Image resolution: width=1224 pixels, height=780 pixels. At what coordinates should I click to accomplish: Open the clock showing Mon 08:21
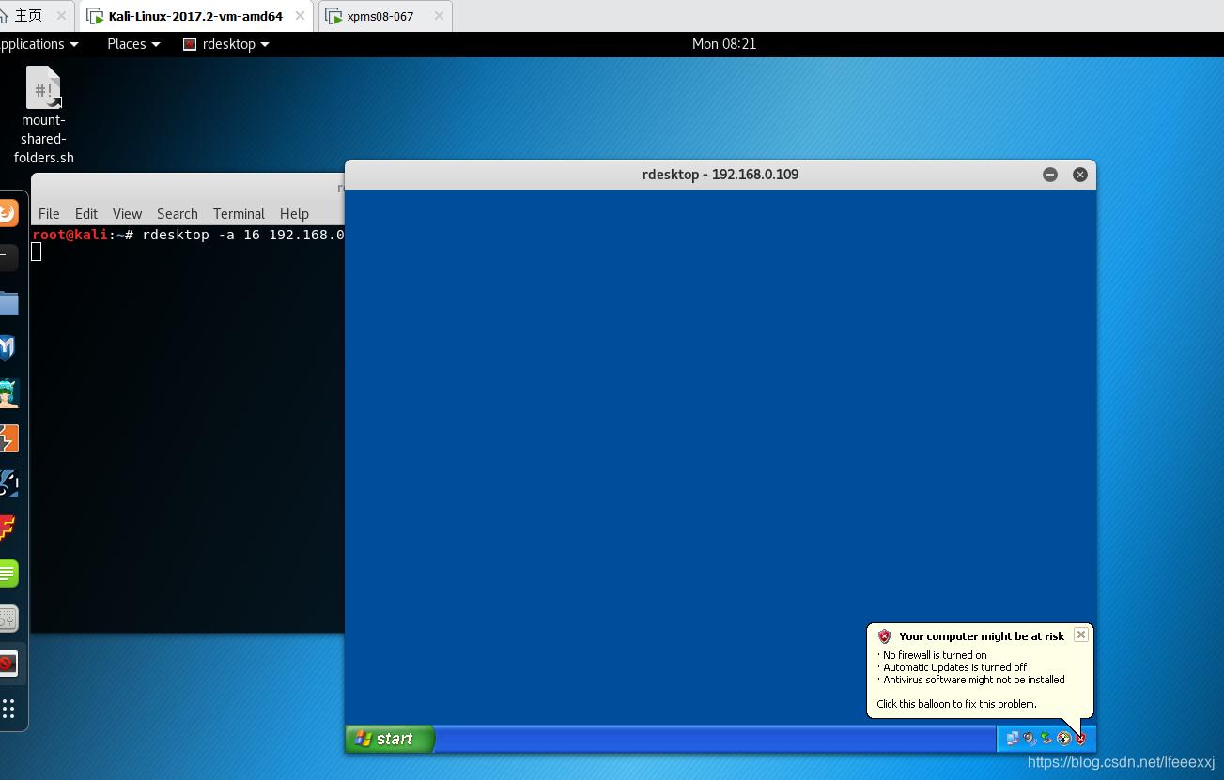724,44
